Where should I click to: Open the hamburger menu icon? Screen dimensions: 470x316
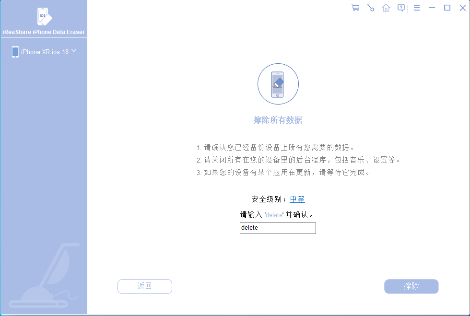tap(417, 8)
